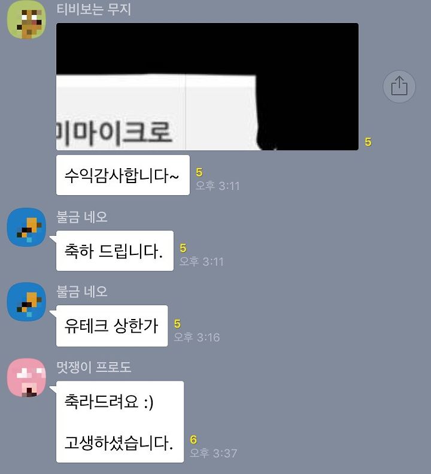Click unread count 5 beside the image
This screenshot has height=474, width=431.
(x=368, y=142)
